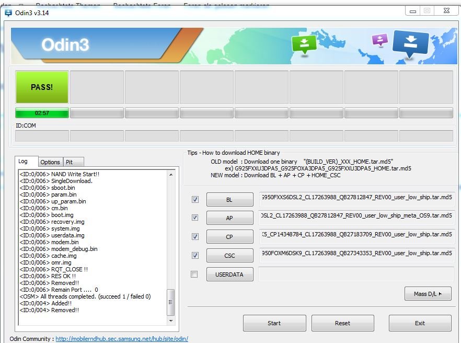Click the large blue download bubble icon
Screen dimensions: 461x343
click(x=411, y=43)
